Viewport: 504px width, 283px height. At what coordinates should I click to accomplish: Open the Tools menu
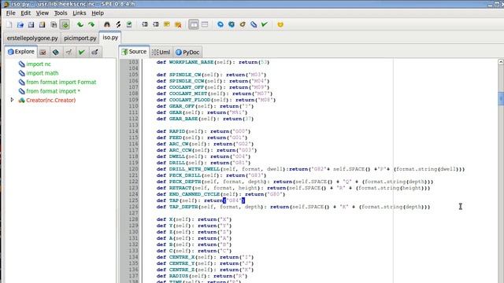pos(61,13)
